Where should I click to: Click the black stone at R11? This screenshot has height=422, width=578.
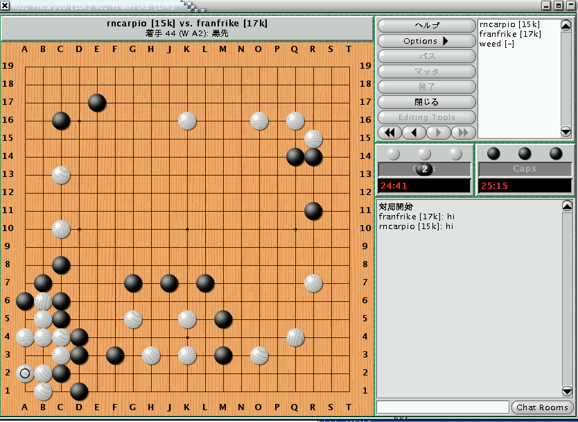point(313,211)
